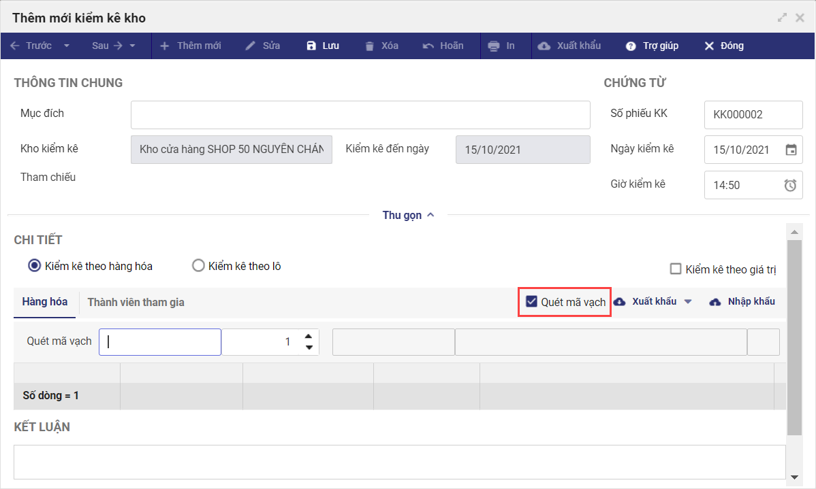
Task: Click the Thêm mới plus button
Action: coord(191,46)
